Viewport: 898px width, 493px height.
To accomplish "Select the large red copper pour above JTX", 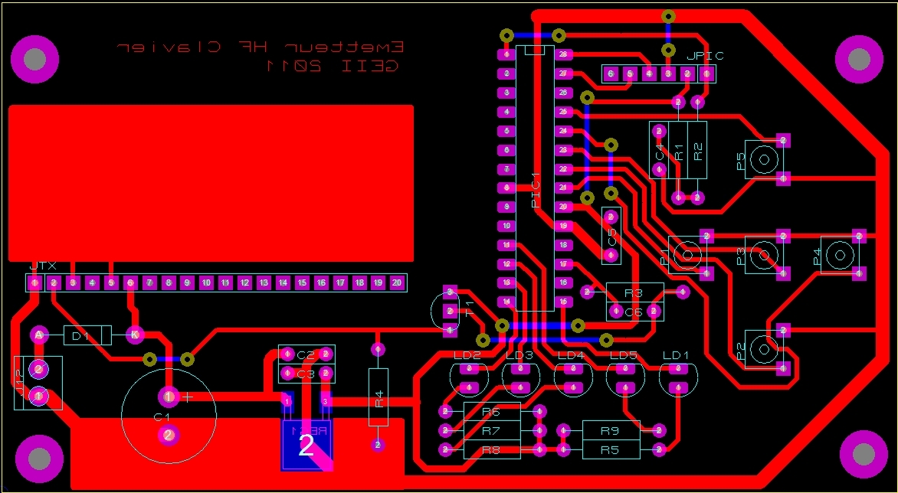I will coord(211,183).
